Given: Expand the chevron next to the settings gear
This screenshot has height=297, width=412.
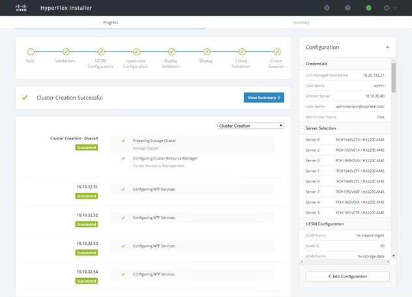Looking at the screenshot, I should [x=394, y=8].
